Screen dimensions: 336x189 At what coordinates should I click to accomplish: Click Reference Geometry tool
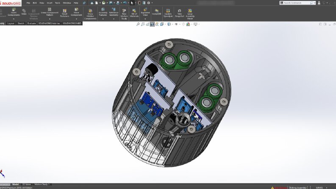click(114, 12)
